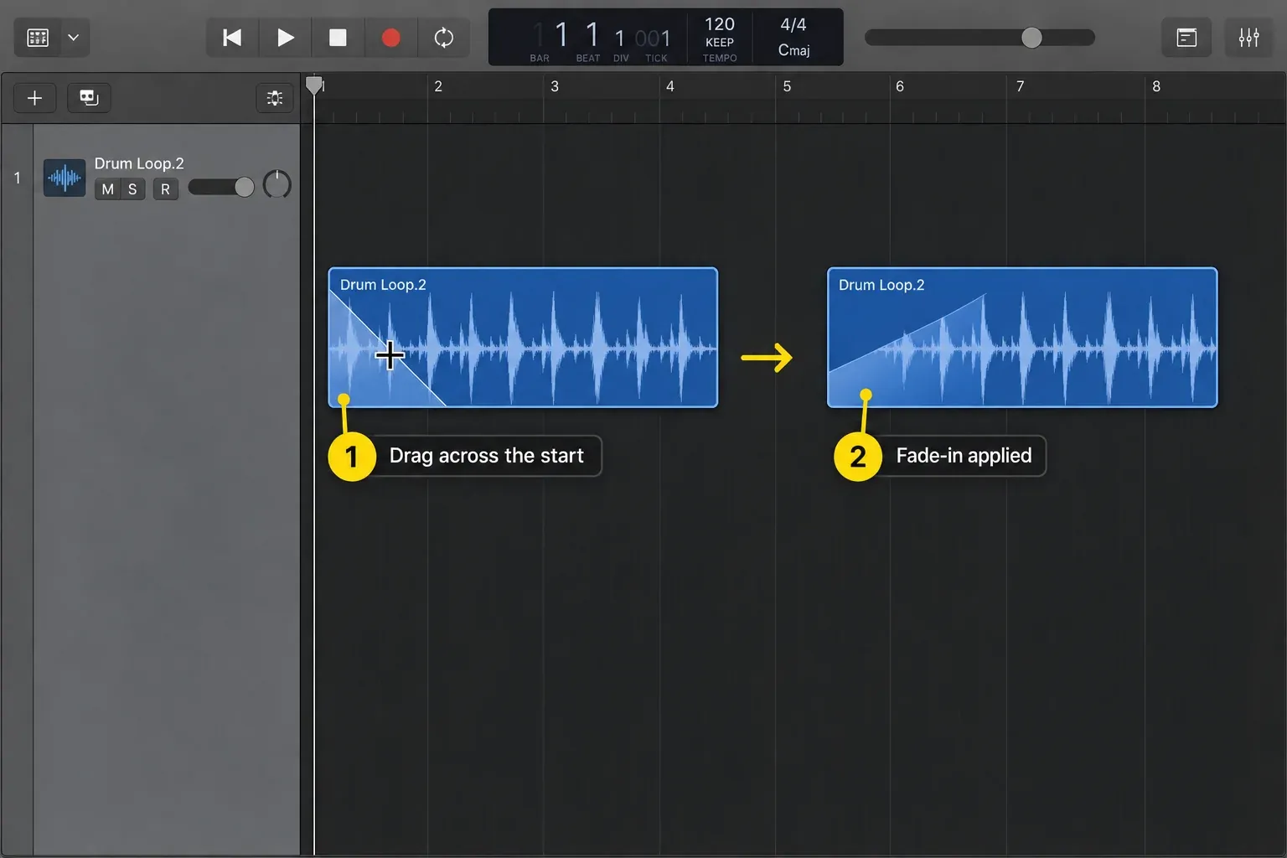Click bar 7 in the ruler
Screen dimensions: 1287x858
tap(1021, 86)
